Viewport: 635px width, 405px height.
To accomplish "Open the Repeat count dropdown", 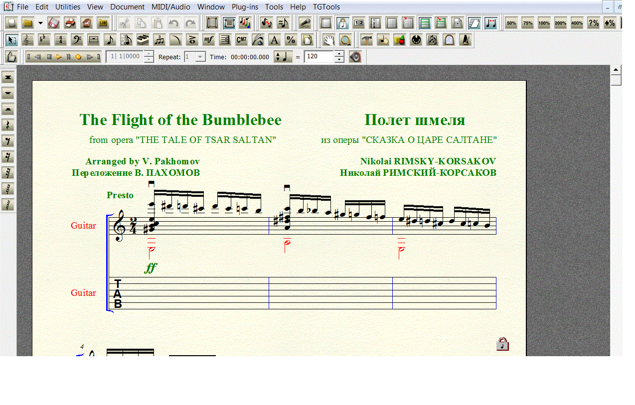I will (200, 57).
